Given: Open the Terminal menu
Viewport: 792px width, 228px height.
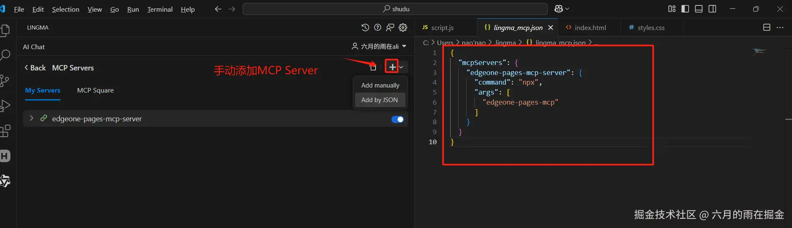Looking at the screenshot, I should click(x=160, y=9).
